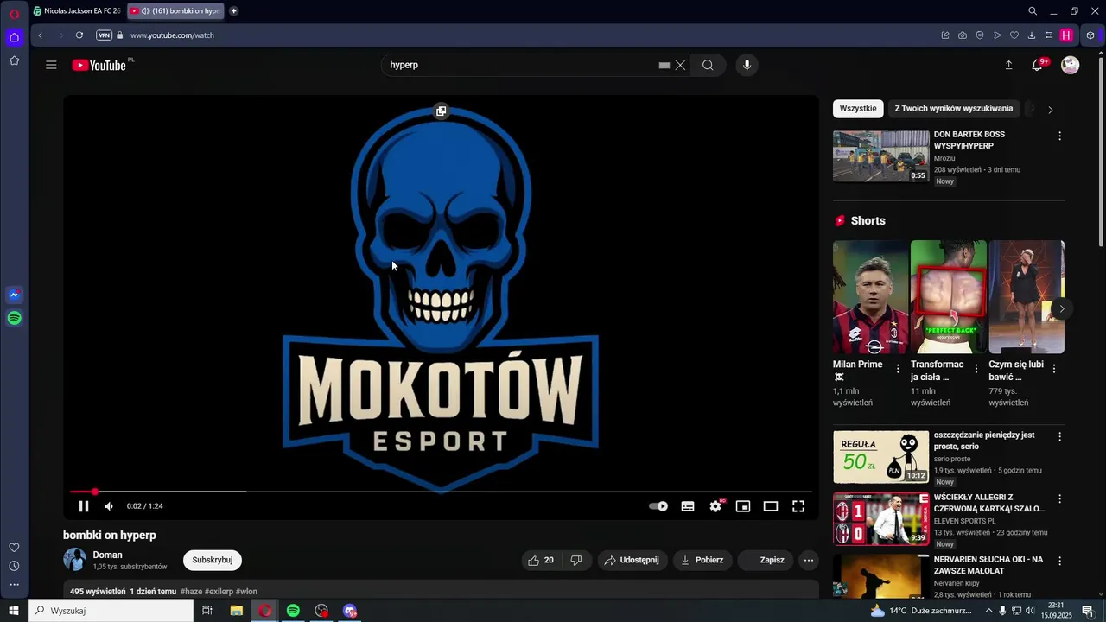Open DON BARTEK BOSS video thumbnail
This screenshot has height=622, width=1106.
[881, 156]
